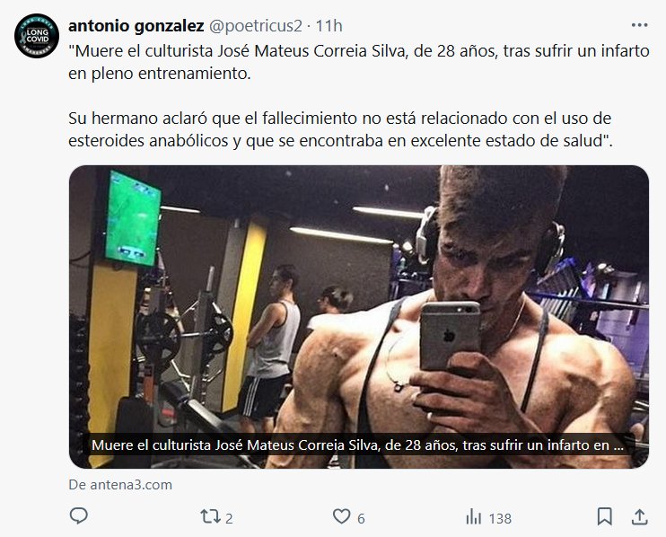Open the gym selfie article preview image

tap(359, 305)
